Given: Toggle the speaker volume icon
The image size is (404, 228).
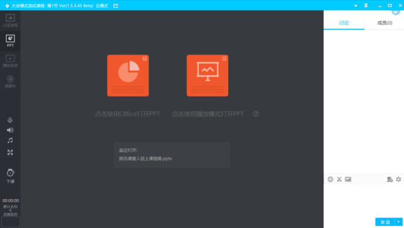Looking at the screenshot, I should pos(10,130).
